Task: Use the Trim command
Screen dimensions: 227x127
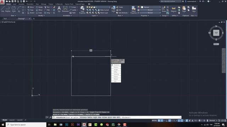Action: click(47, 7)
